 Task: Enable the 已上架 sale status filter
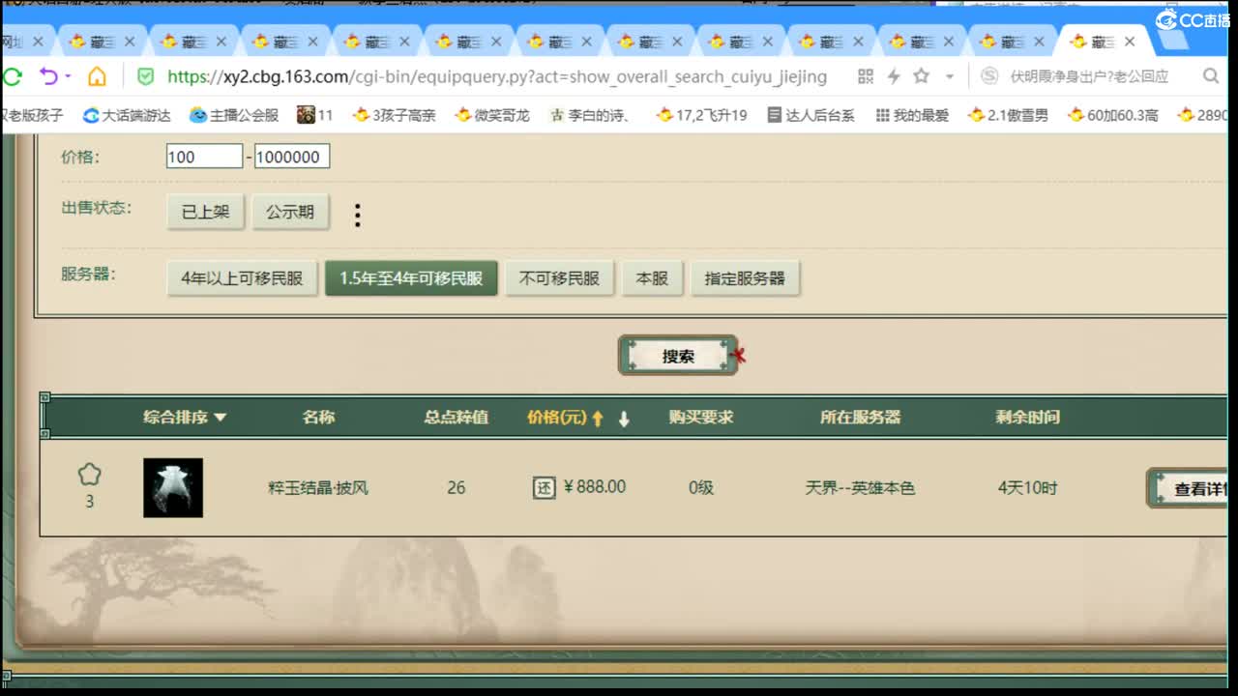pyautogui.click(x=205, y=212)
